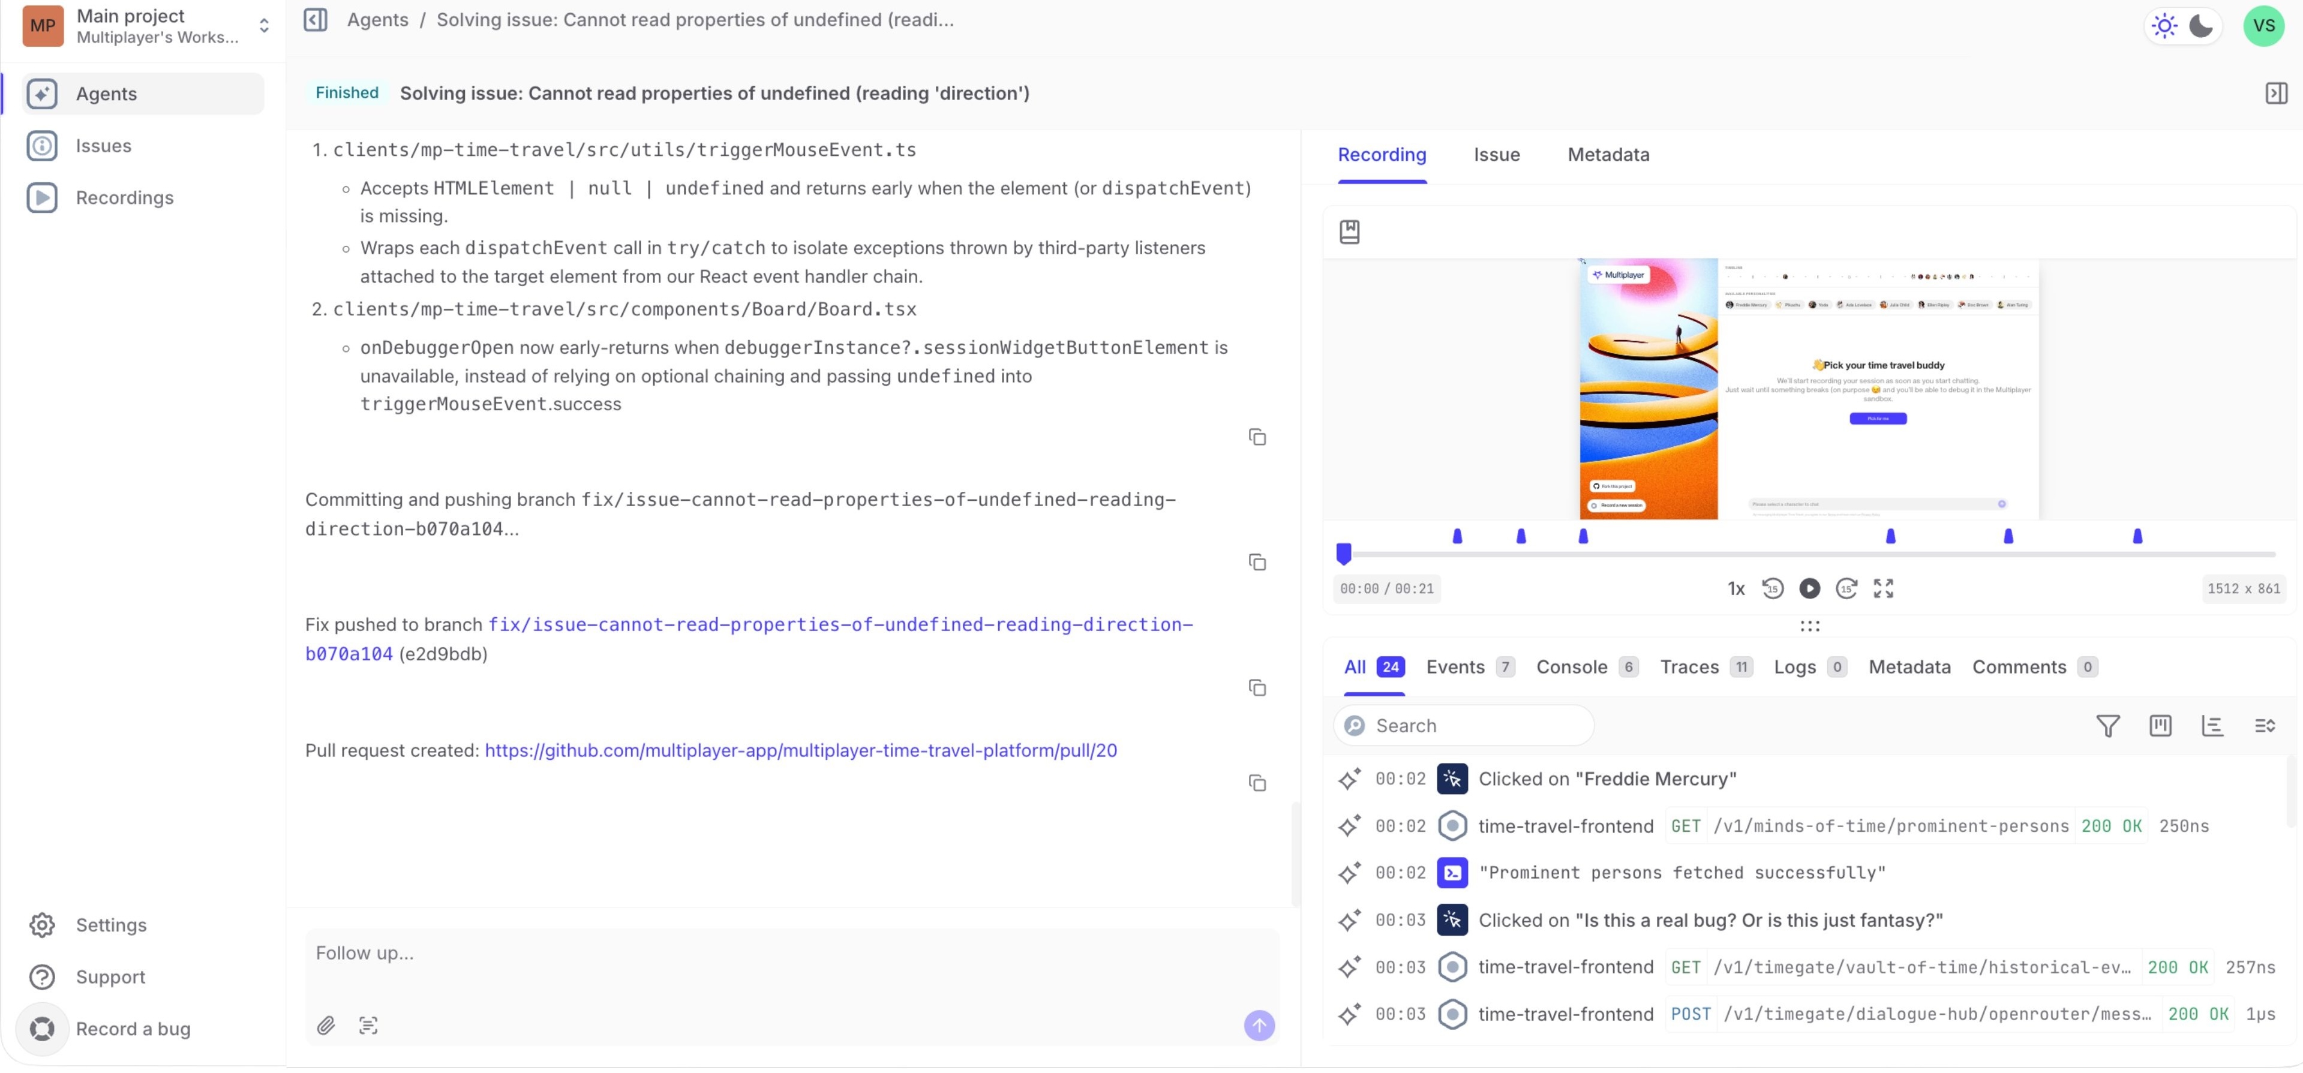Expand the Main project workspace switcher

[x=263, y=26]
